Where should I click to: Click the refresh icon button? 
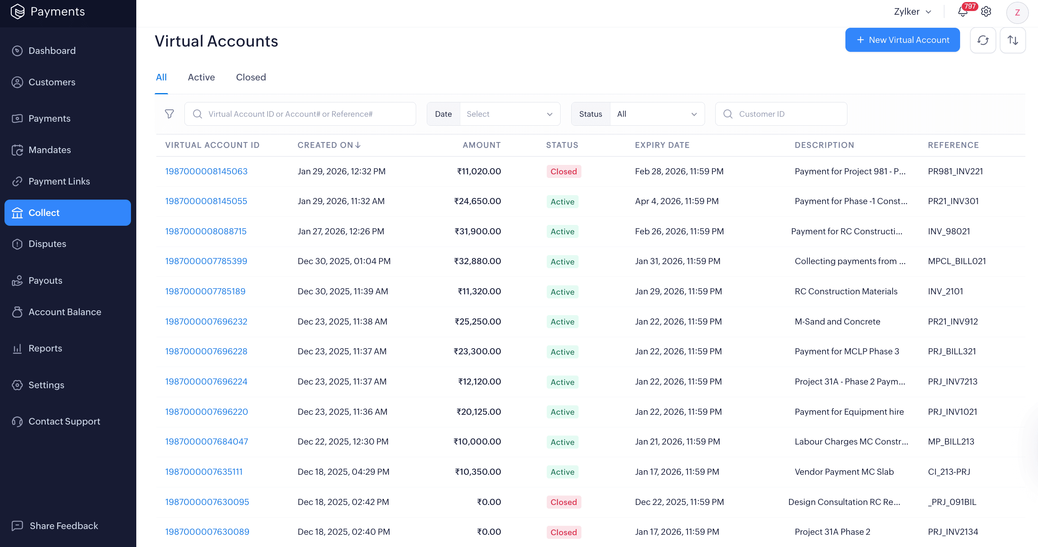coord(983,40)
